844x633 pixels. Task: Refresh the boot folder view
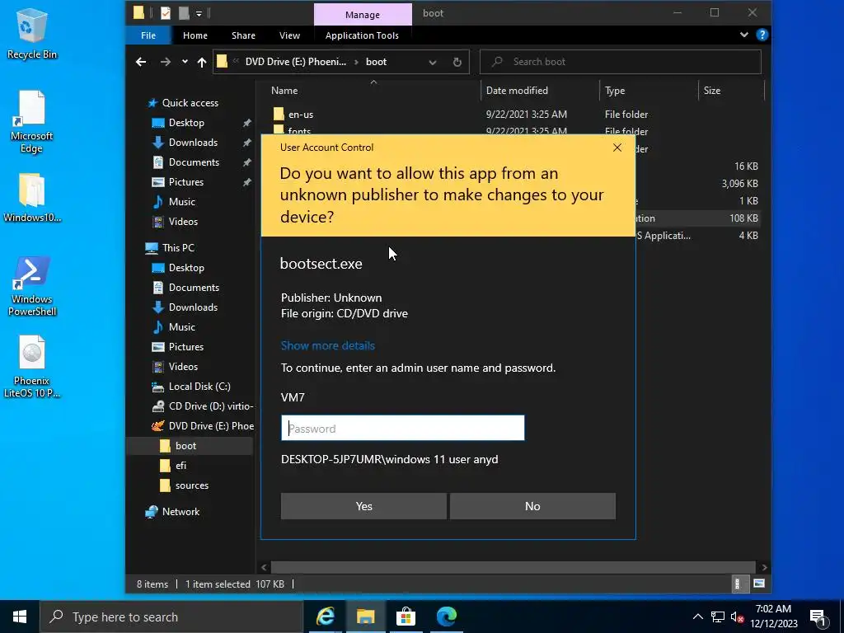pyautogui.click(x=457, y=62)
